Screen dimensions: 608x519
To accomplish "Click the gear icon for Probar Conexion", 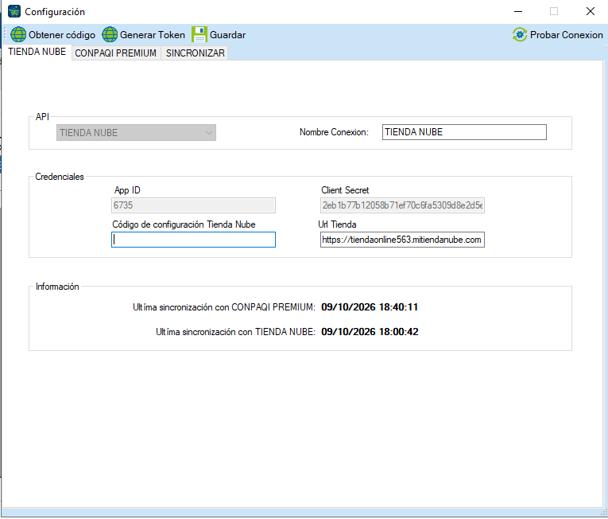I will [520, 34].
